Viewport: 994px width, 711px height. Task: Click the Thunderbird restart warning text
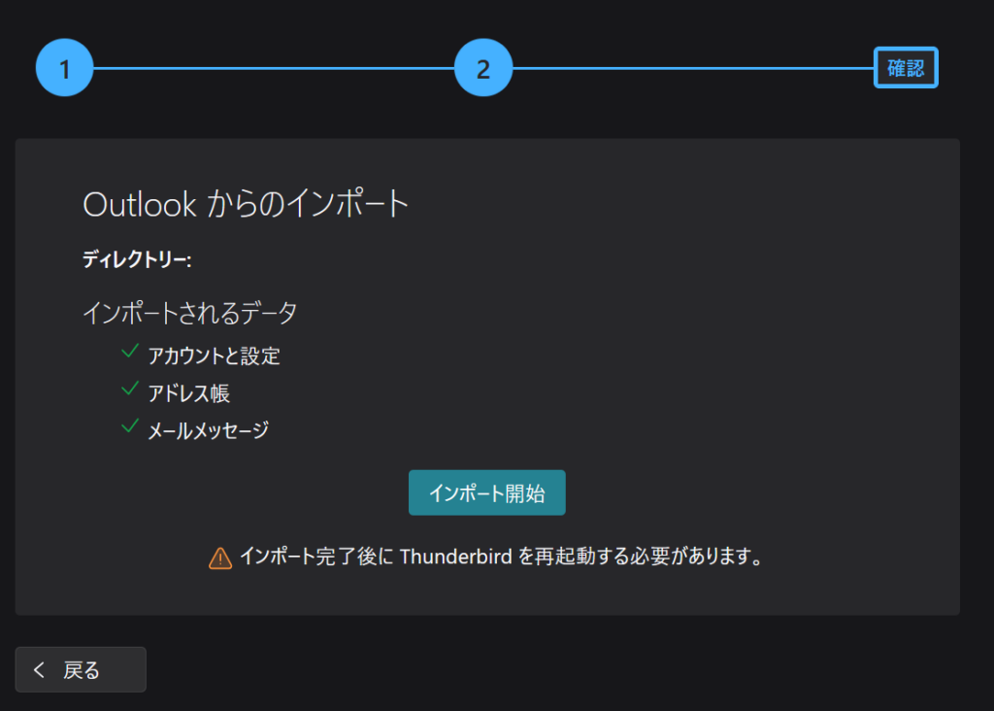click(x=499, y=557)
